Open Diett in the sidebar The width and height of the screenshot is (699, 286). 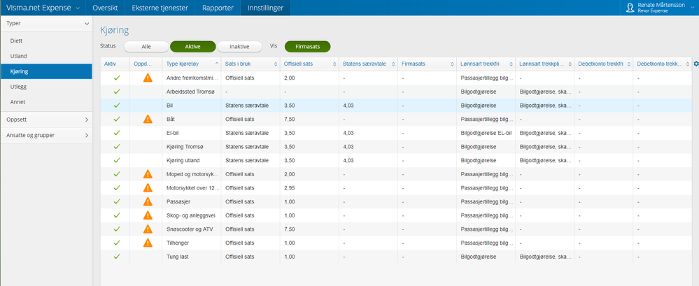[x=17, y=41]
